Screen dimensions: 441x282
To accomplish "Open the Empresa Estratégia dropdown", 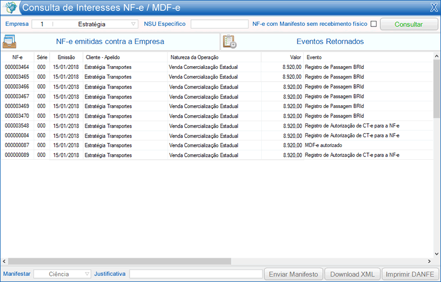I will (85, 24).
